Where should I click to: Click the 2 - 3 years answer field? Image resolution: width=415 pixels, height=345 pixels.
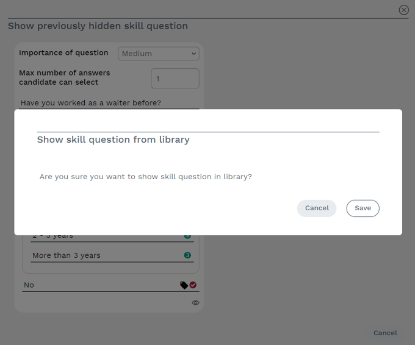[x=104, y=237]
